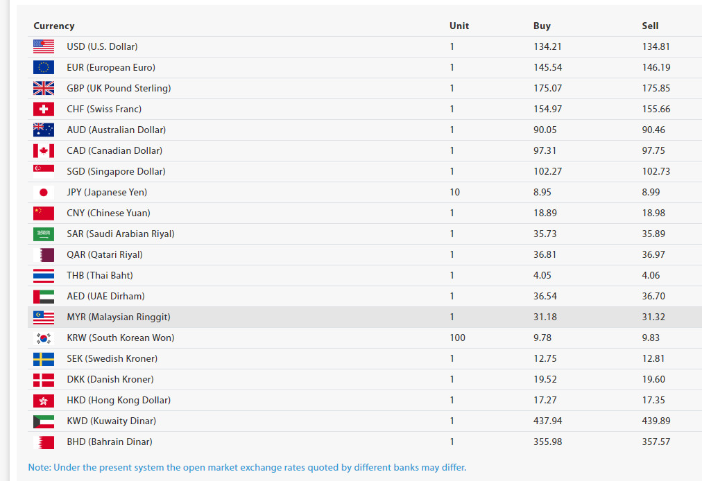
Task: Click the Kuwait flag icon
Action: coord(44,421)
